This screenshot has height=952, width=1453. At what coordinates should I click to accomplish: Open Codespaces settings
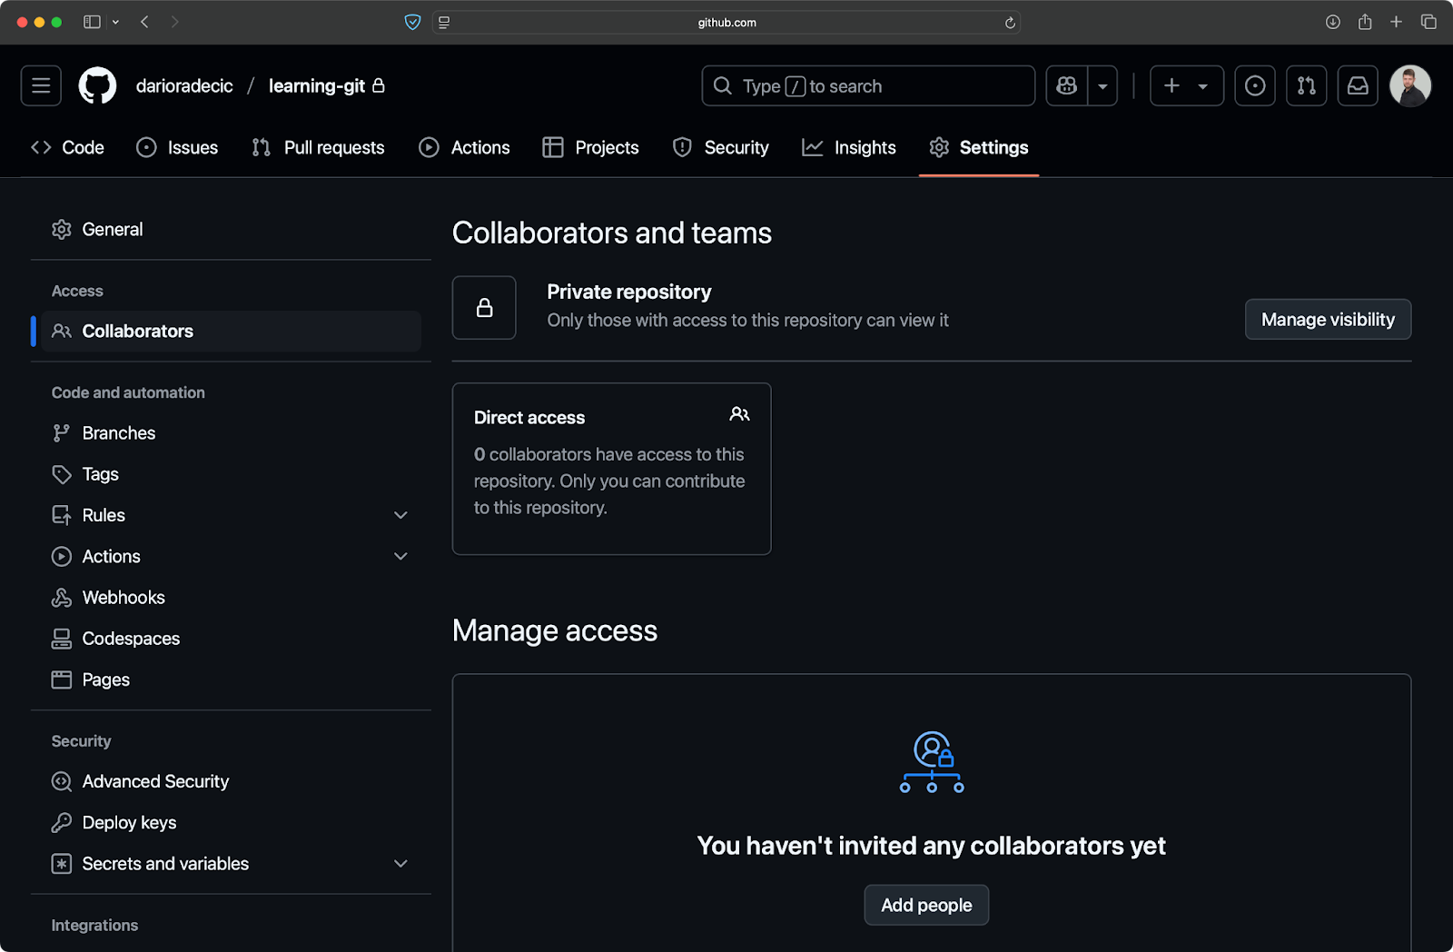click(x=231, y=639)
